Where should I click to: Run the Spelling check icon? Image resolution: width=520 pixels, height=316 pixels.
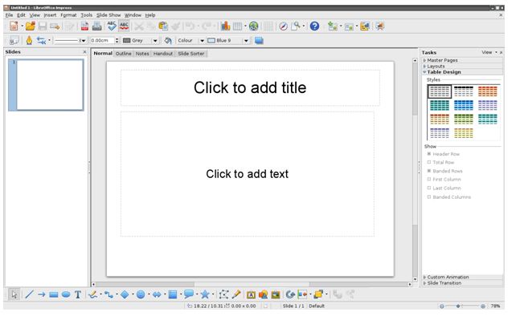point(112,26)
